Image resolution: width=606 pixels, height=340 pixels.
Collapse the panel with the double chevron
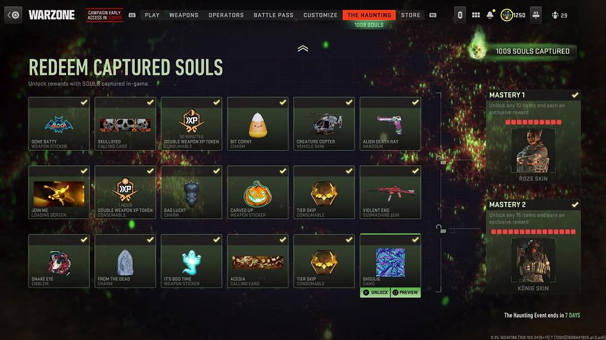tap(303, 49)
